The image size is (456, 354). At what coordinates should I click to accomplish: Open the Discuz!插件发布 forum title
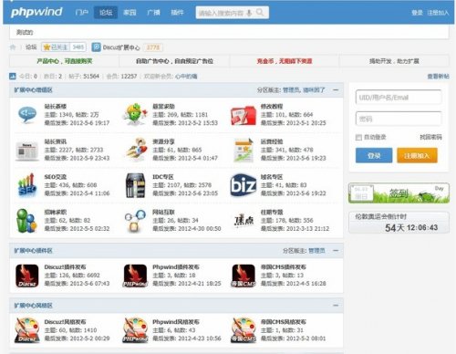[65, 267]
